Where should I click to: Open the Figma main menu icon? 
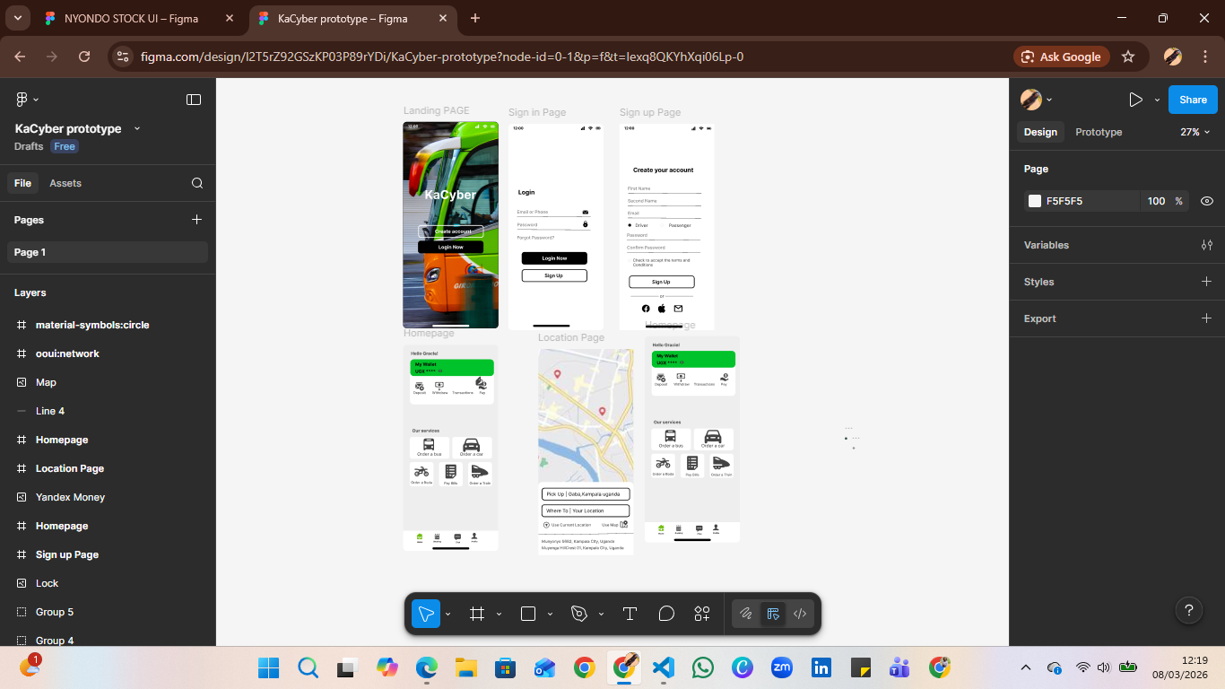pos(22,100)
